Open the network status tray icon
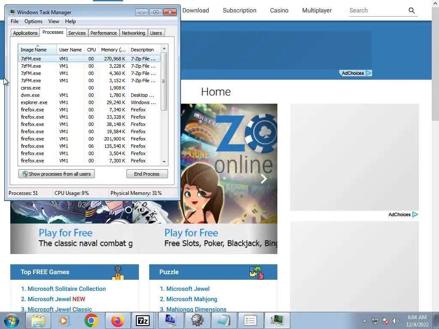 tap(375, 321)
